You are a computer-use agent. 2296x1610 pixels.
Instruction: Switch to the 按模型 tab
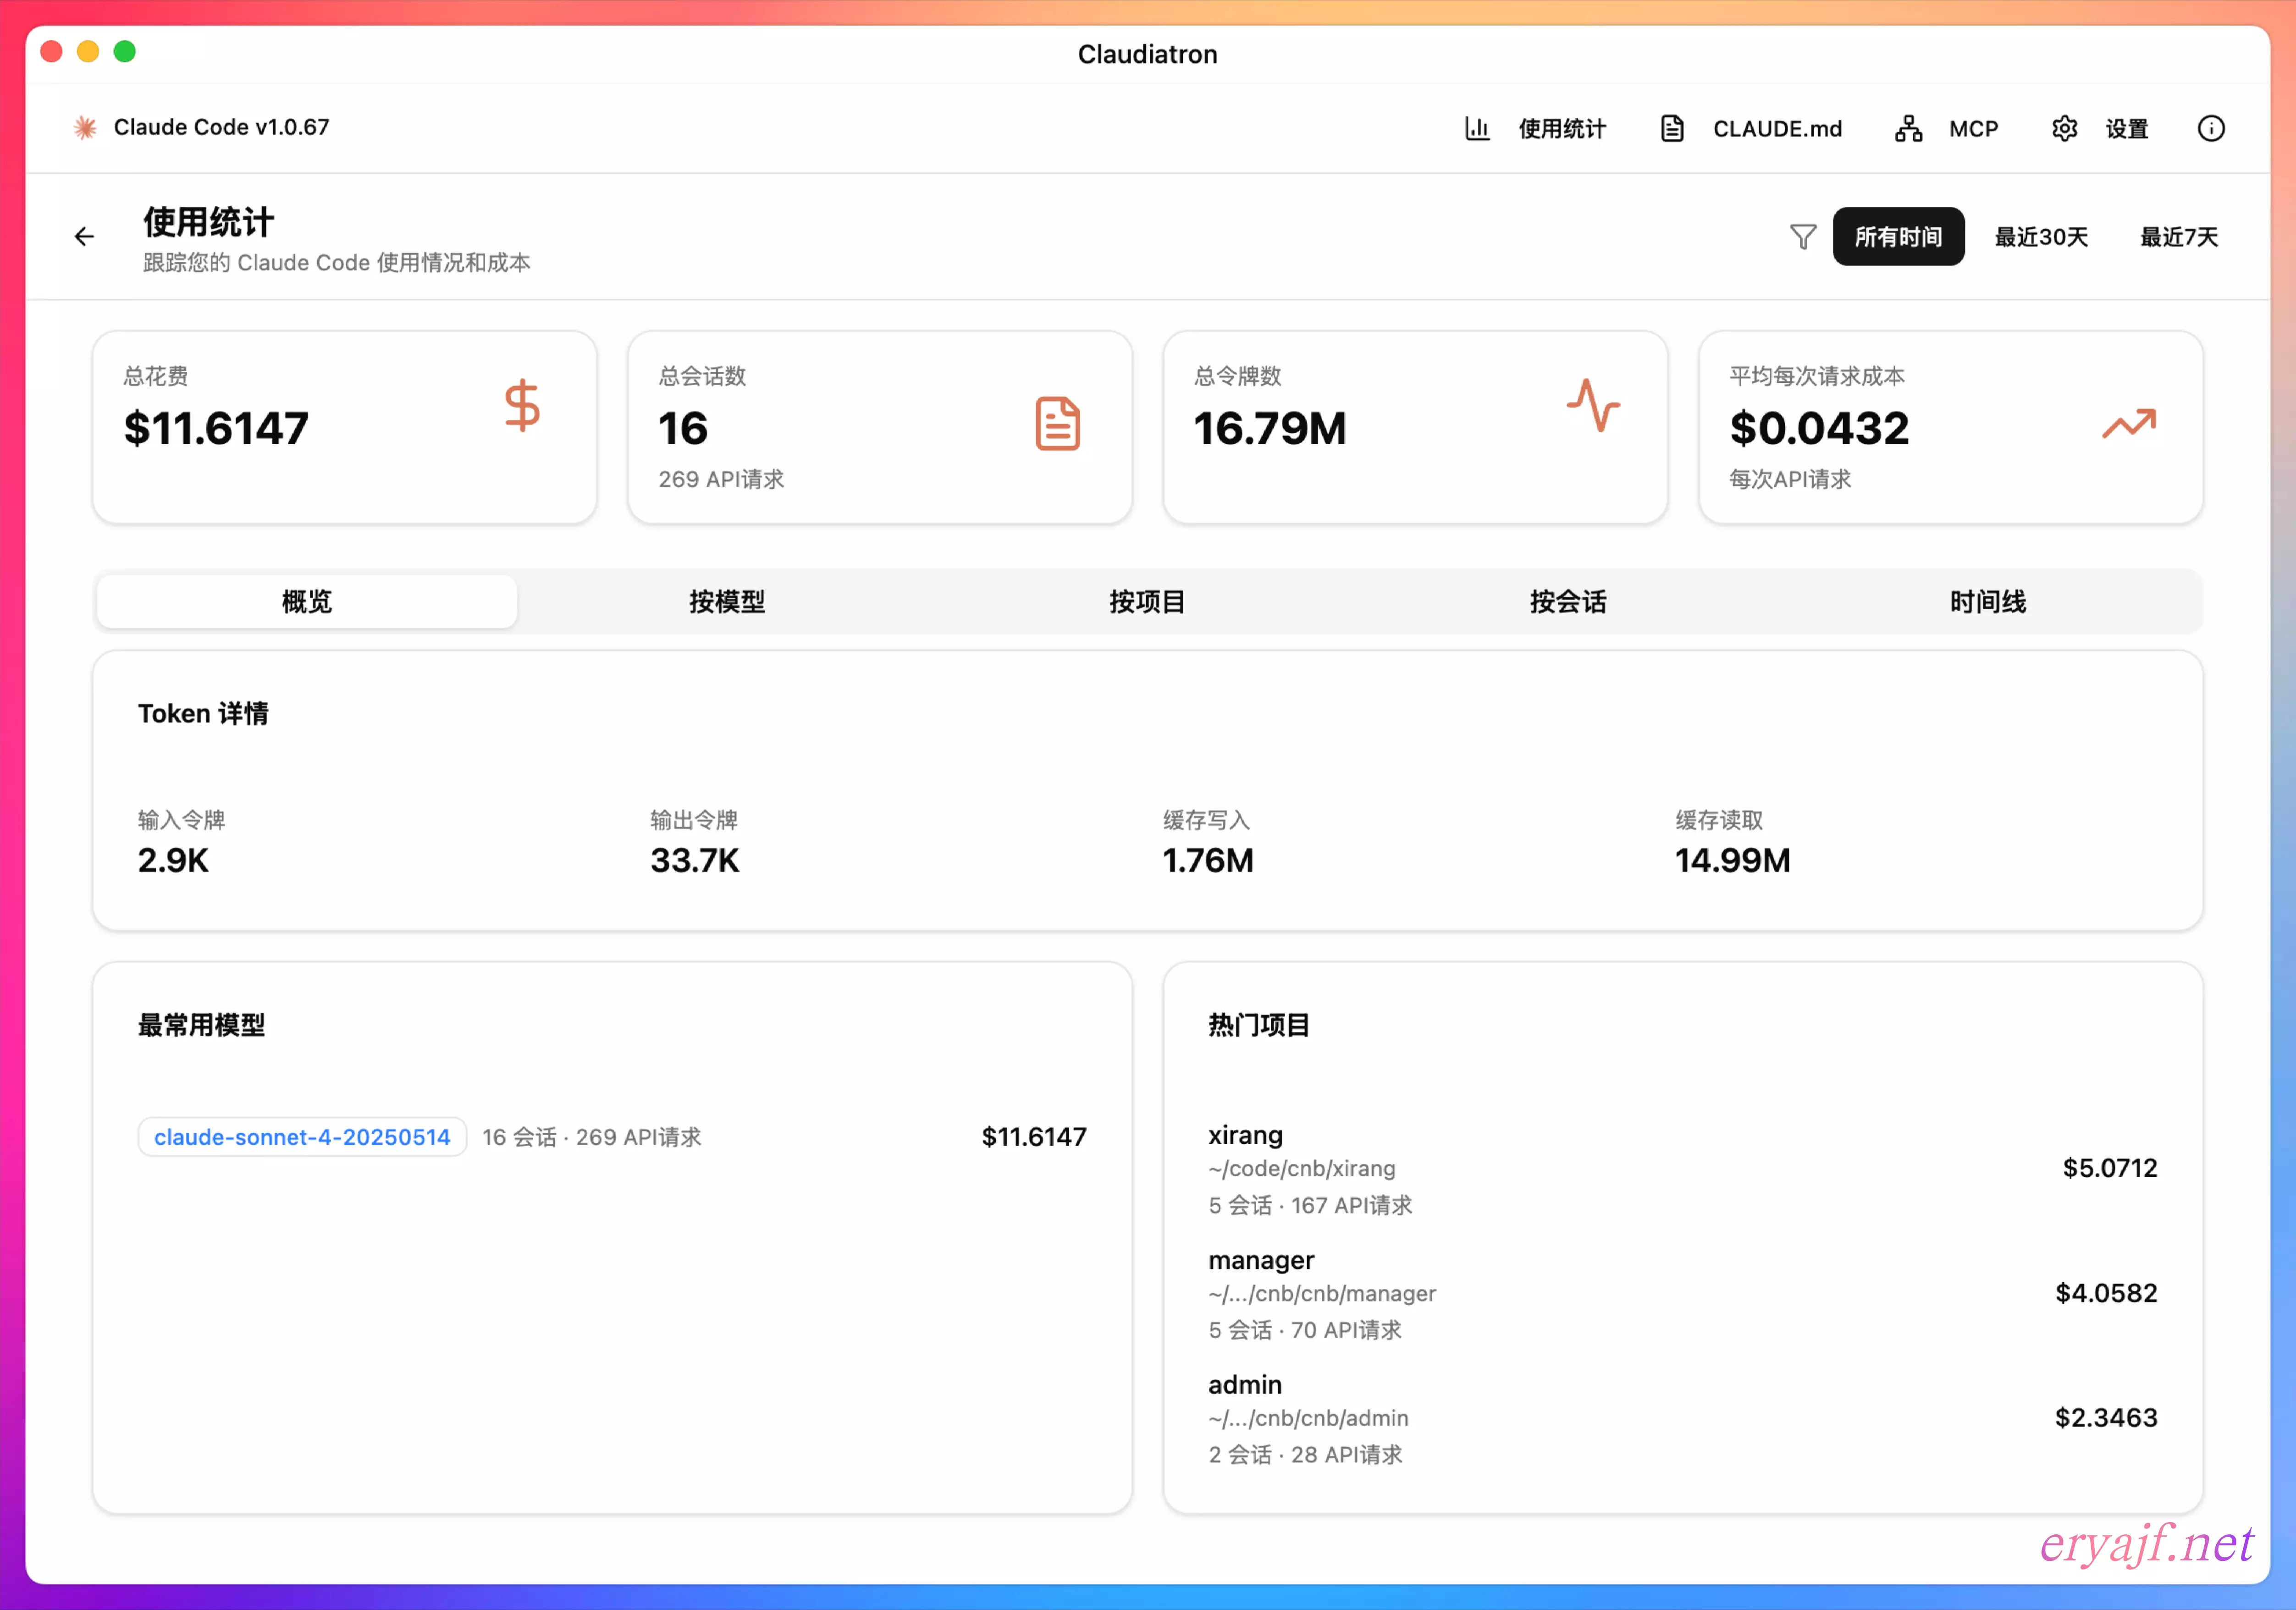(x=727, y=602)
